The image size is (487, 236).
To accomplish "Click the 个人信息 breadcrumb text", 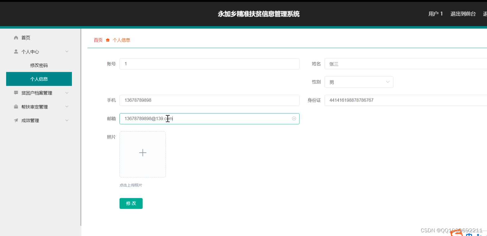I will pyautogui.click(x=121, y=40).
